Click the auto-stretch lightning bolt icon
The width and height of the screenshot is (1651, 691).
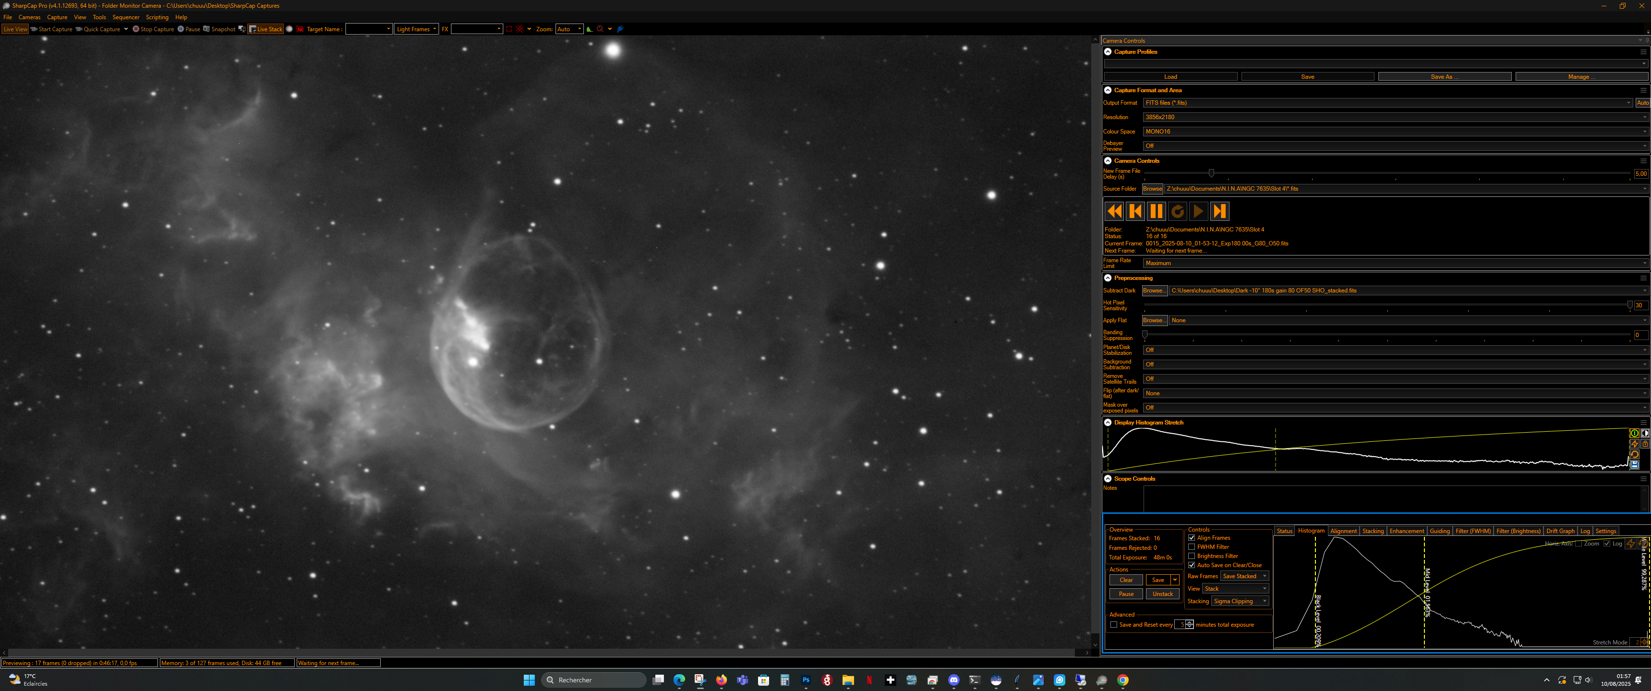[1634, 444]
